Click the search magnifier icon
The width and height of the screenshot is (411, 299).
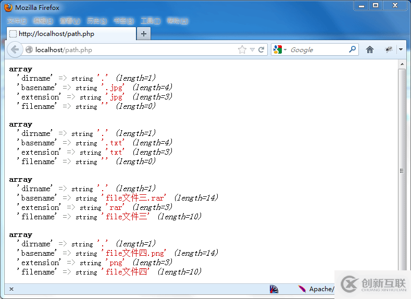[x=353, y=49]
